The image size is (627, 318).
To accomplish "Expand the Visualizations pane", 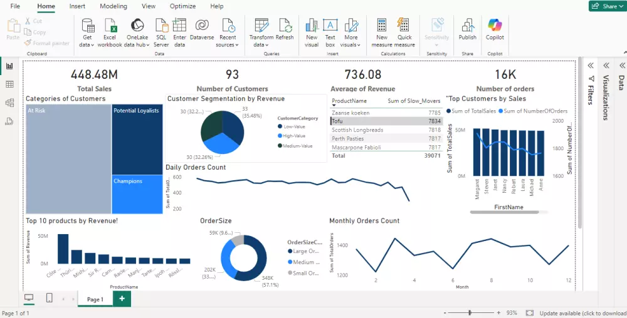I will [x=606, y=66].
